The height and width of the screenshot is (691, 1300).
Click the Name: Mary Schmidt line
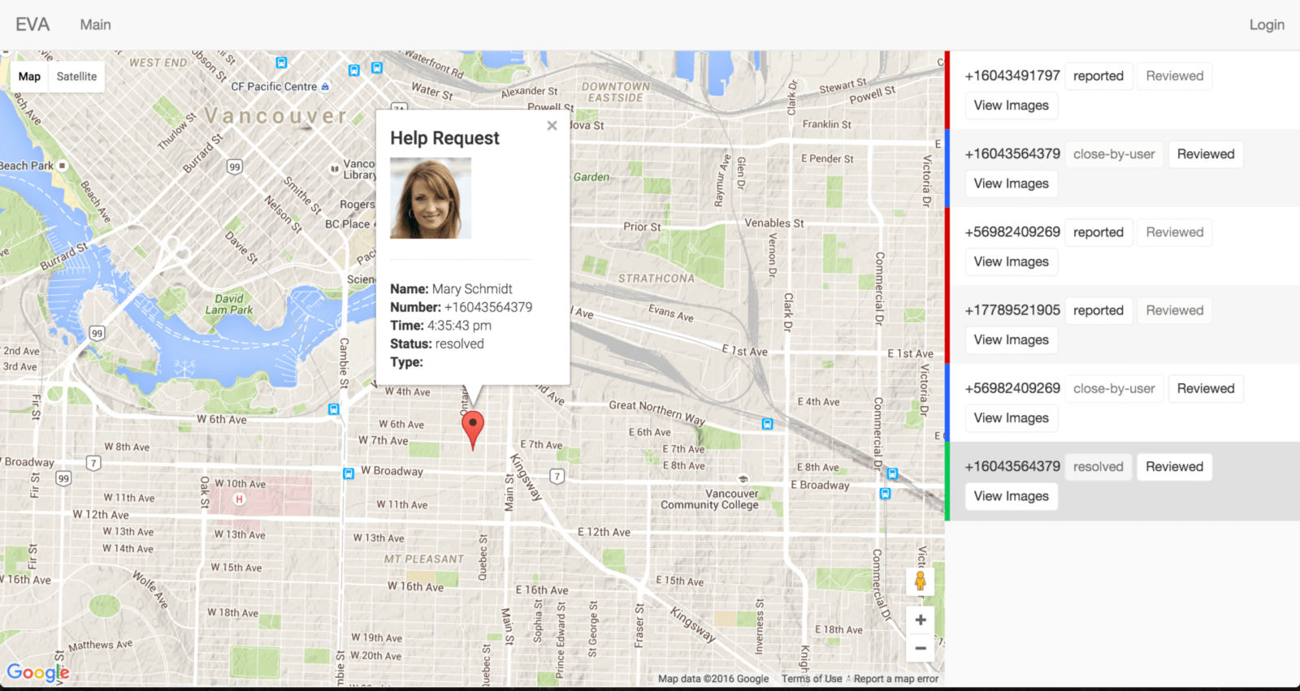tap(451, 289)
